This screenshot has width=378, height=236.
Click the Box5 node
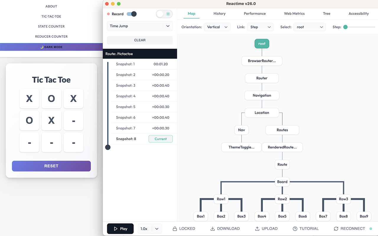coord(282,216)
